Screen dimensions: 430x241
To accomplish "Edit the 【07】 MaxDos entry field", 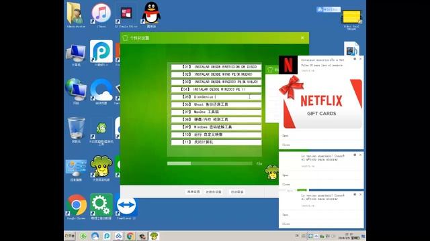I will click(x=216, y=112).
